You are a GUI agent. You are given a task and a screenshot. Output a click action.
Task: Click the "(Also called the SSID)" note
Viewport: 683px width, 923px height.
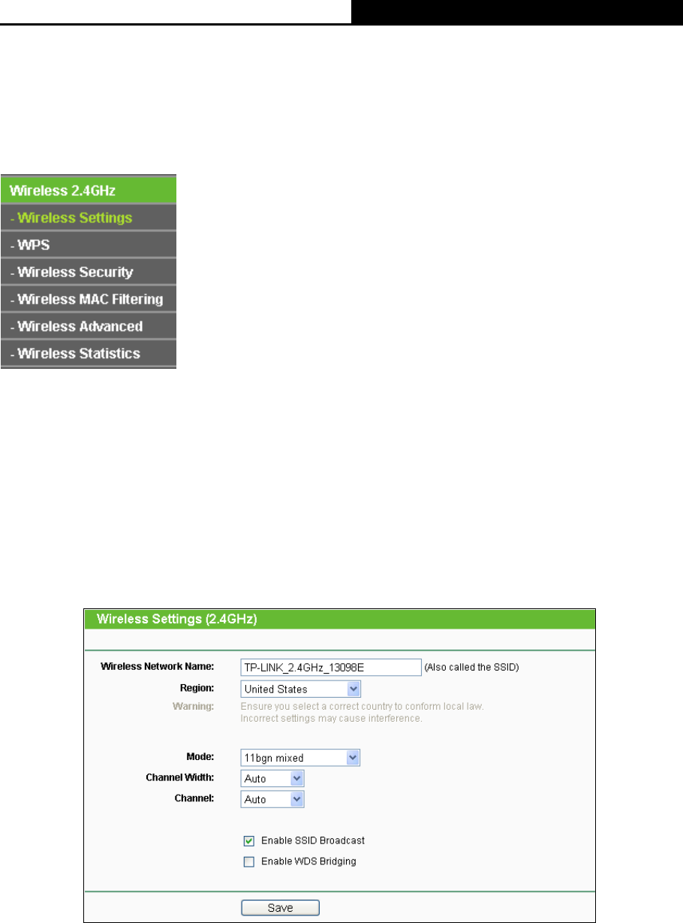471,667
